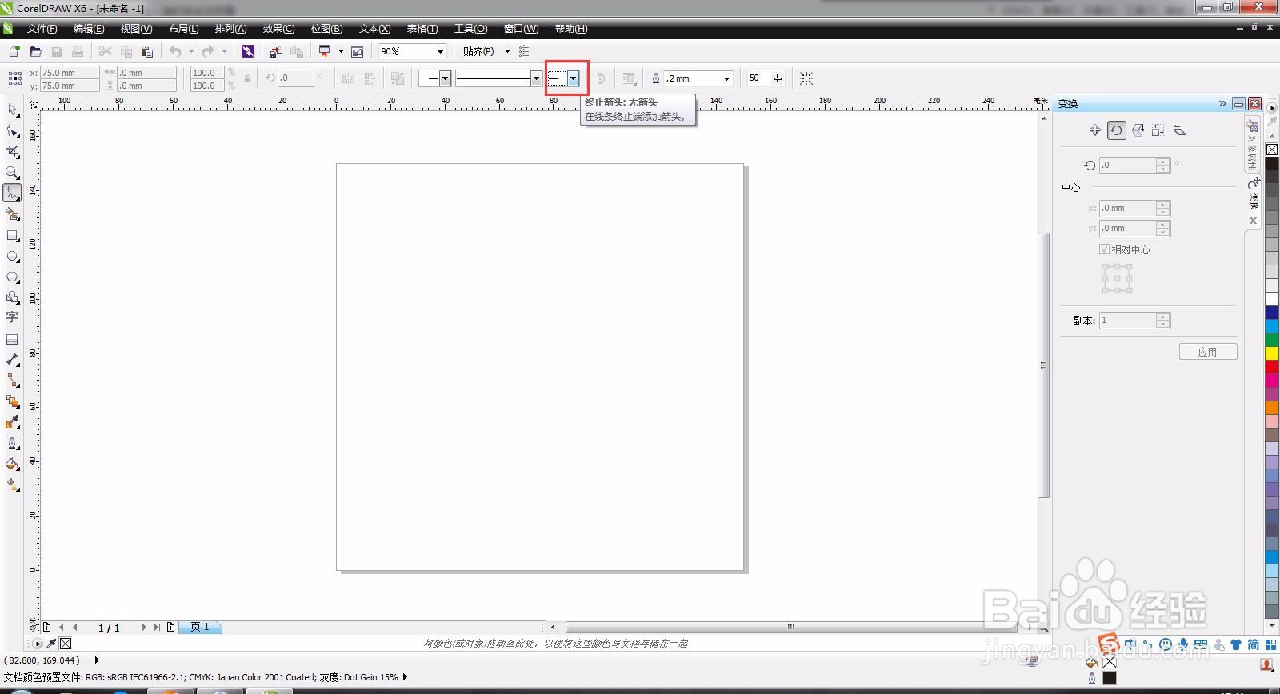Toggle the 相对中心 checkbox
Viewport: 1280px width, 694px height.
point(1104,249)
